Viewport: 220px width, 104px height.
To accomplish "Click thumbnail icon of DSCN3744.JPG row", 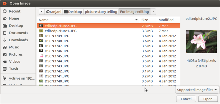I will [41, 61].
